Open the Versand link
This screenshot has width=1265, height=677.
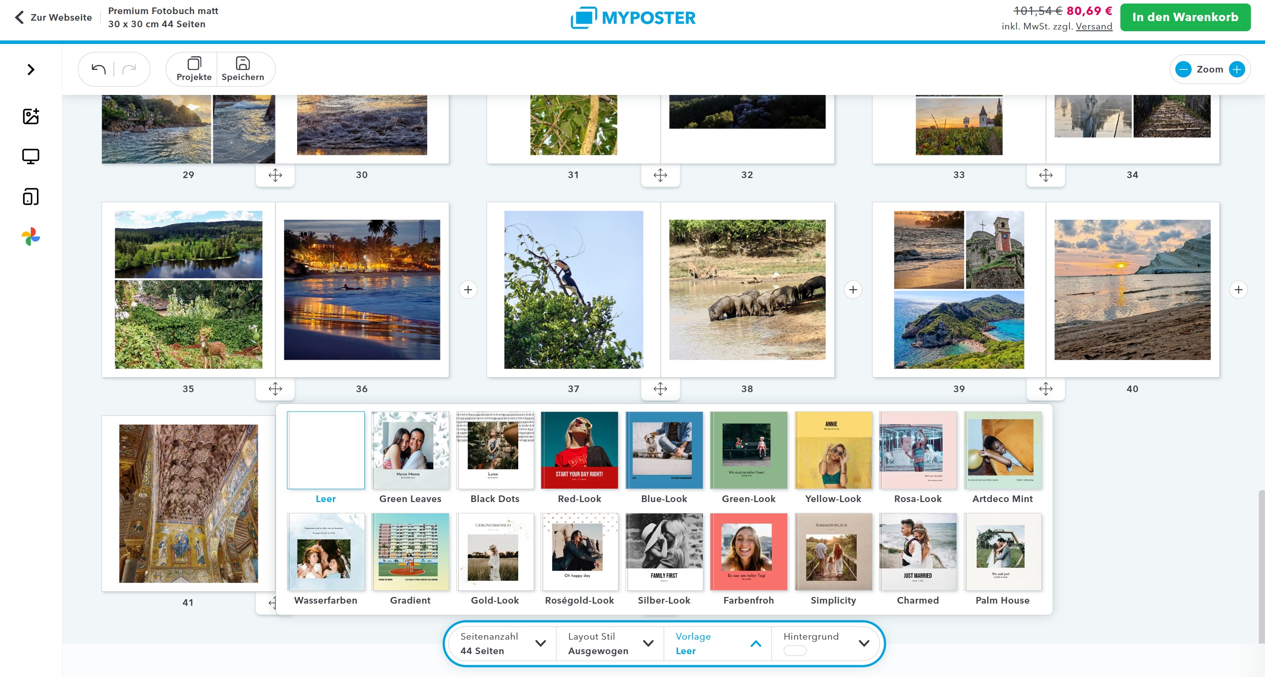[x=1094, y=26]
